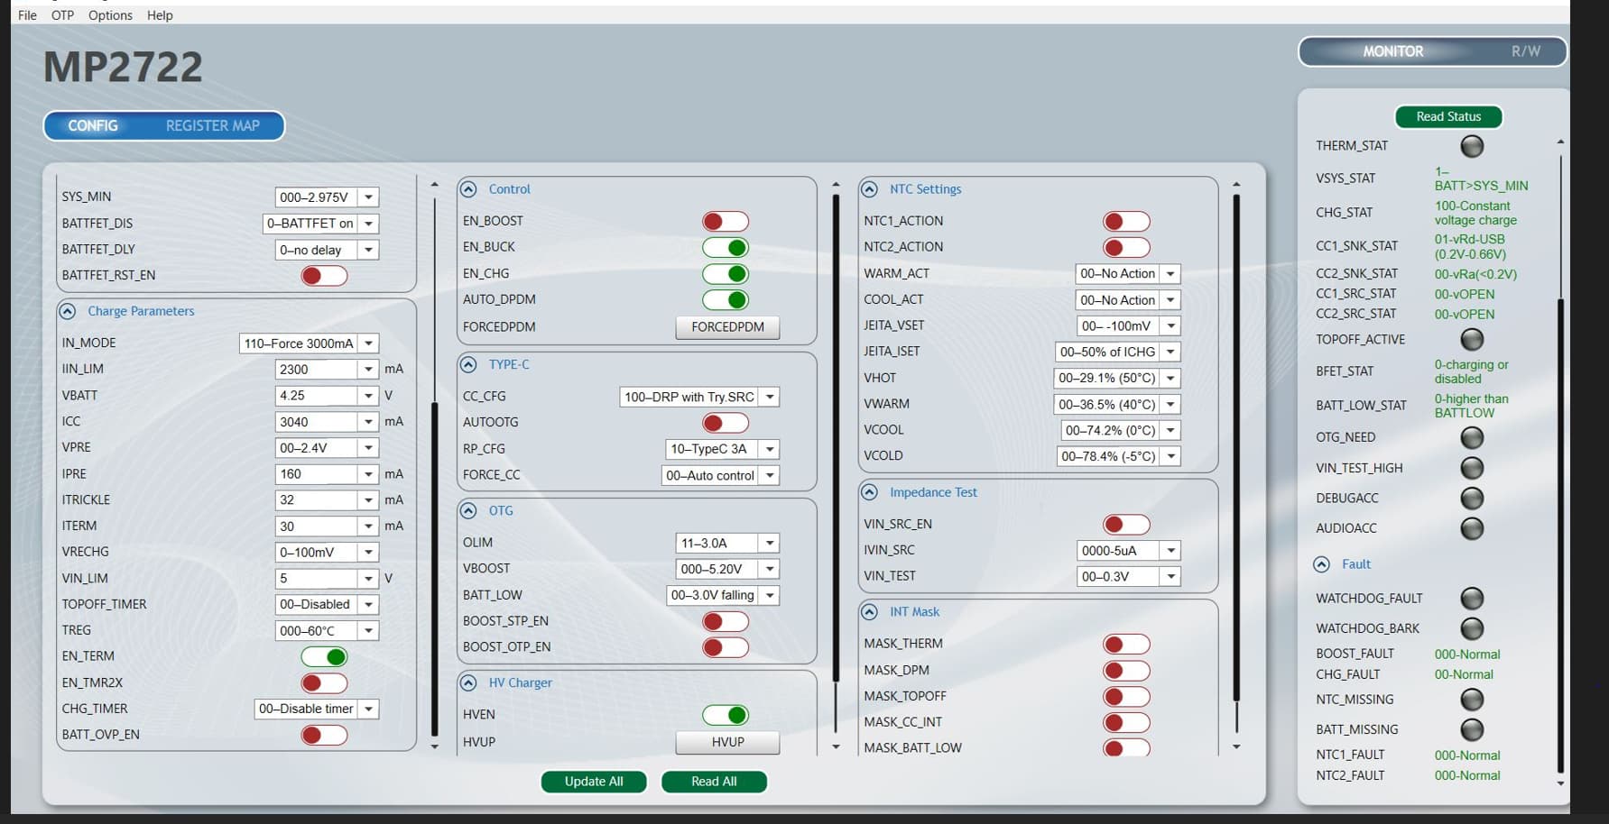The height and width of the screenshot is (824, 1609).
Task: Collapse the NTC Settings section chevron
Action: click(x=869, y=189)
